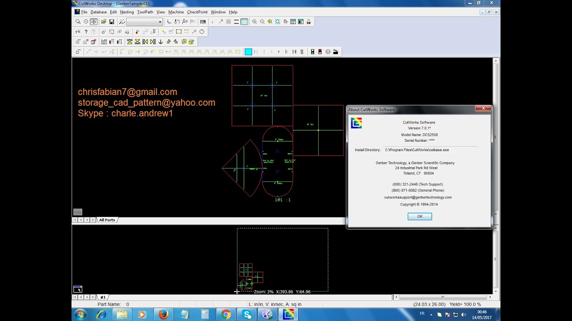Click the skip to start icon

(x=256, y=52)
